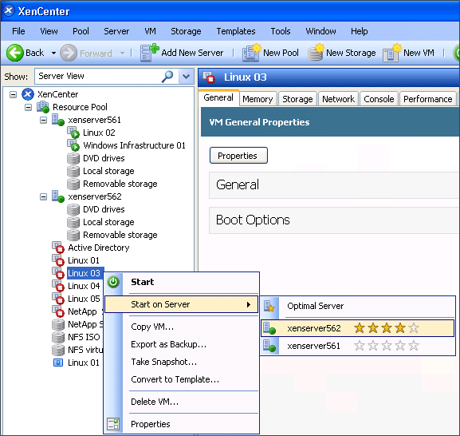This screenshot has width=460, height=436.
Task: Select Take Snapshot... in context menu
Action: click(x=181, y=362)
